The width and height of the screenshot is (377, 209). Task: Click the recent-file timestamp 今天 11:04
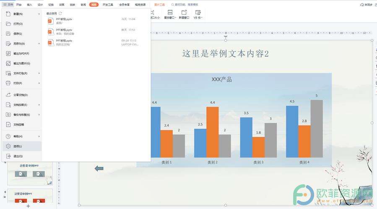point(128,19)
